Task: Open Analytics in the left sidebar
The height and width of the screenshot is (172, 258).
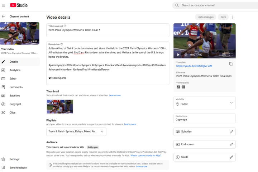Action: click(x=15, y=70)
